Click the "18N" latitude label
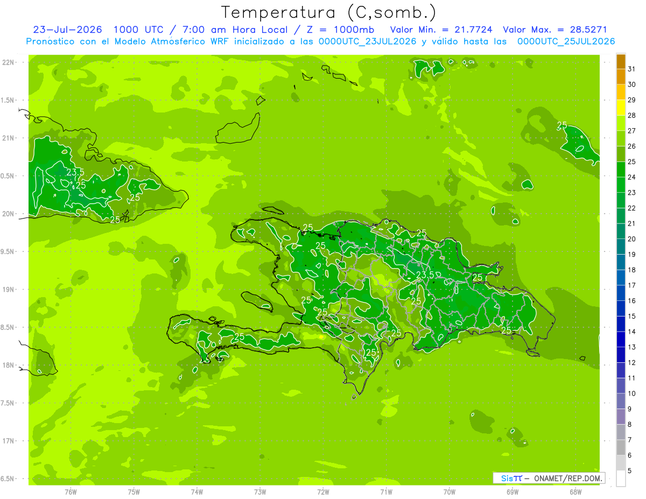 [9, 365]
